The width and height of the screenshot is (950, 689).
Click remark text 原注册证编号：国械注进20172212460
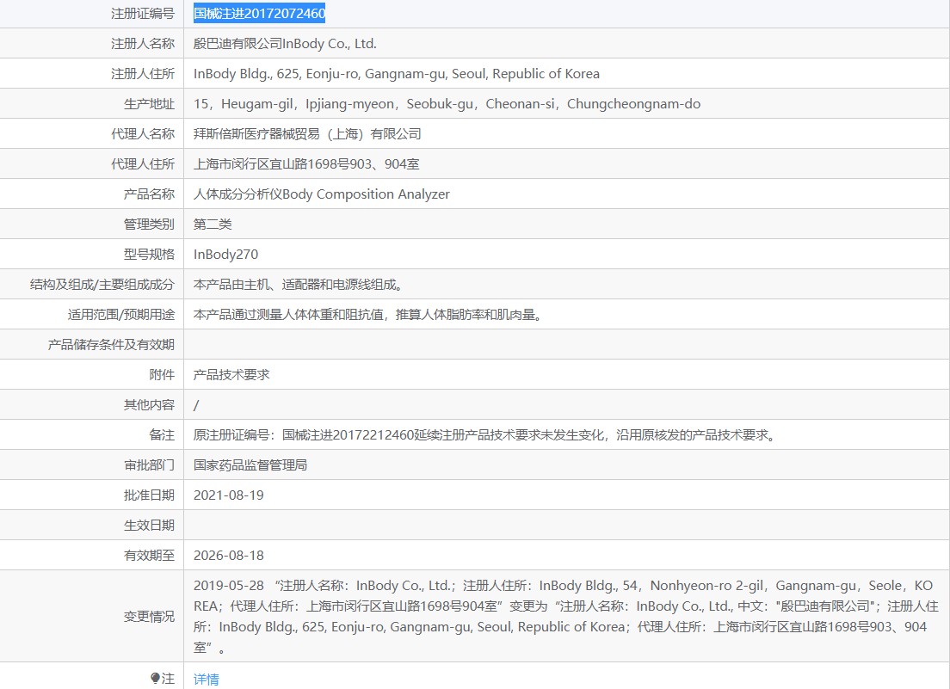pyautogui.click(x=486, y=435)
